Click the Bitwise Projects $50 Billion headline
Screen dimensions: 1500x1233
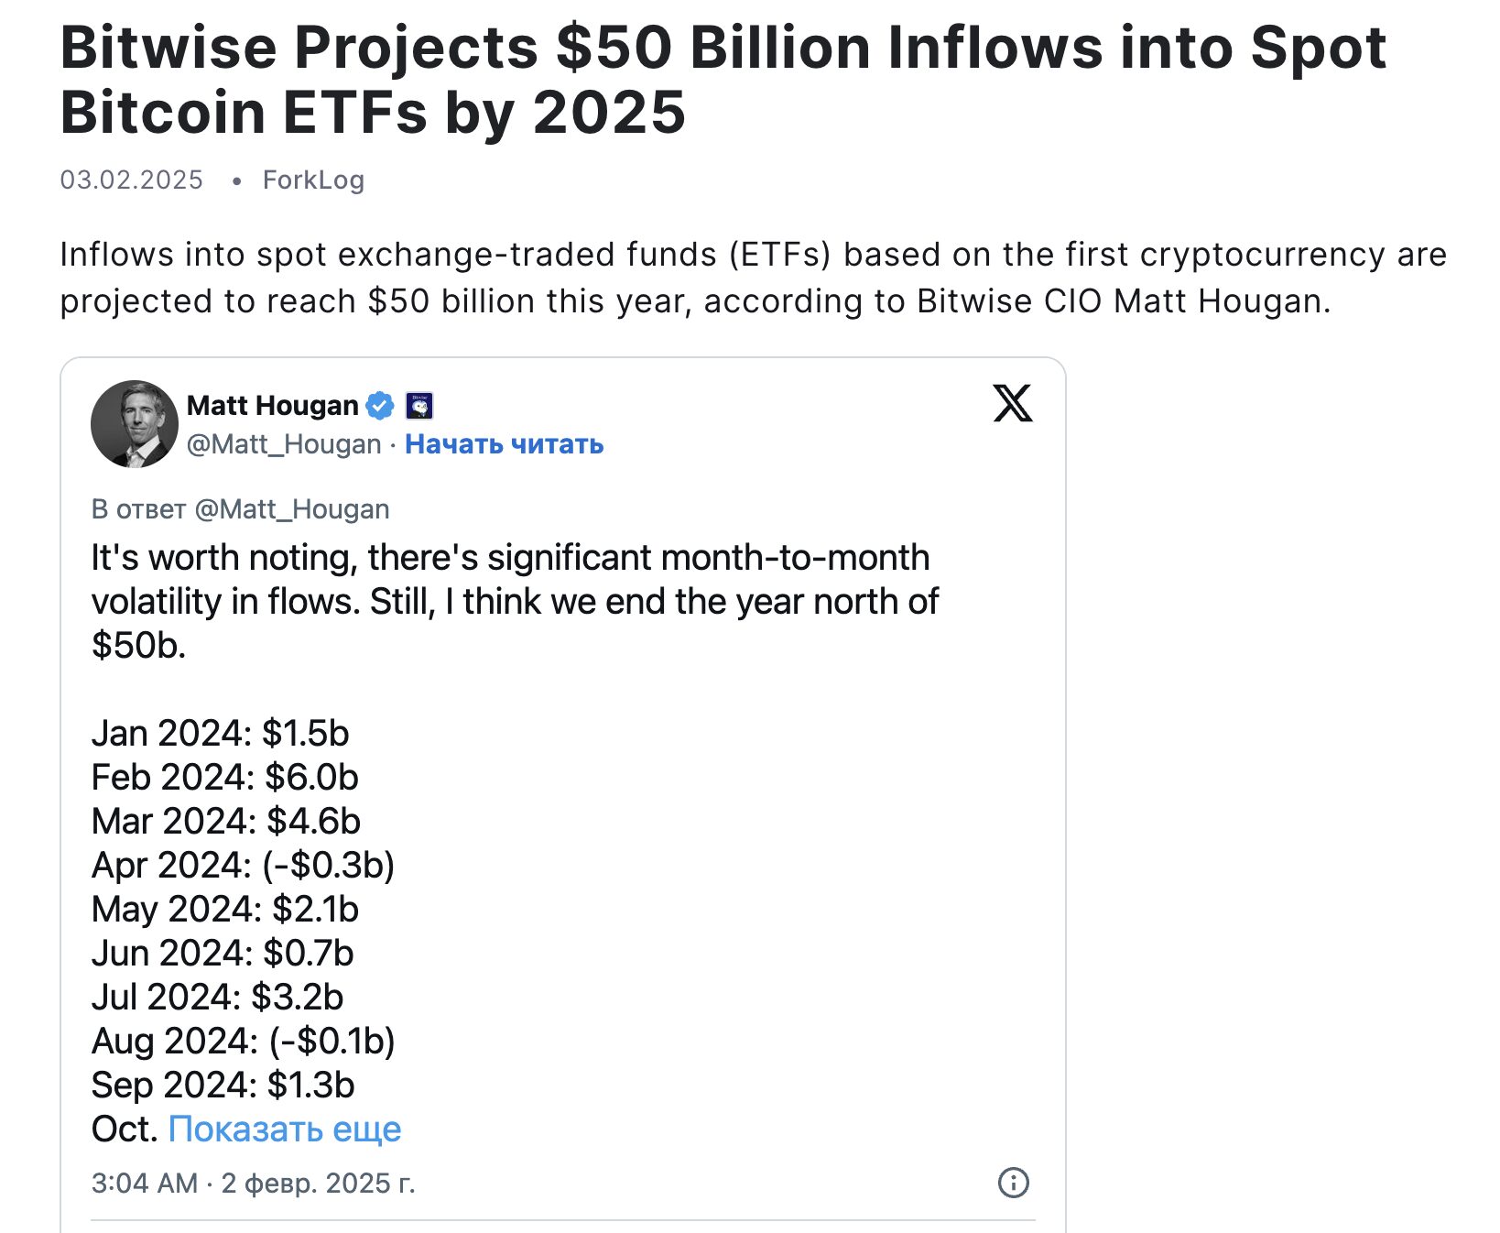(x=723, y=80)
